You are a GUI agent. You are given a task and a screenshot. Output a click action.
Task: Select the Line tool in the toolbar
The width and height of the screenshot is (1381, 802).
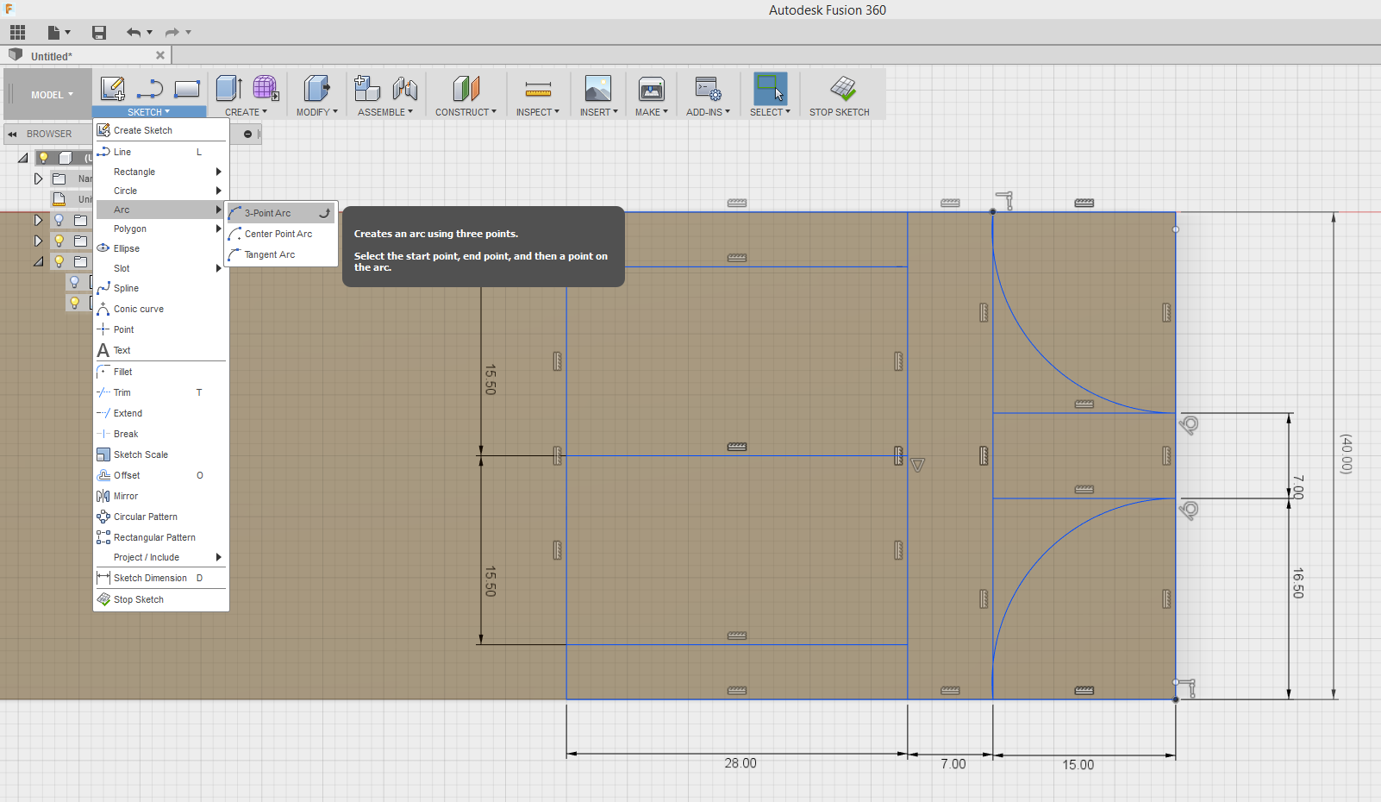[150, 89]
